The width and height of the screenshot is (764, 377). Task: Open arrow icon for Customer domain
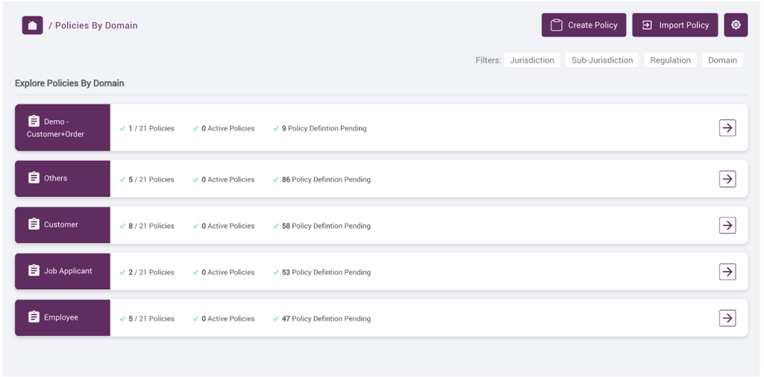pos(727,225)
